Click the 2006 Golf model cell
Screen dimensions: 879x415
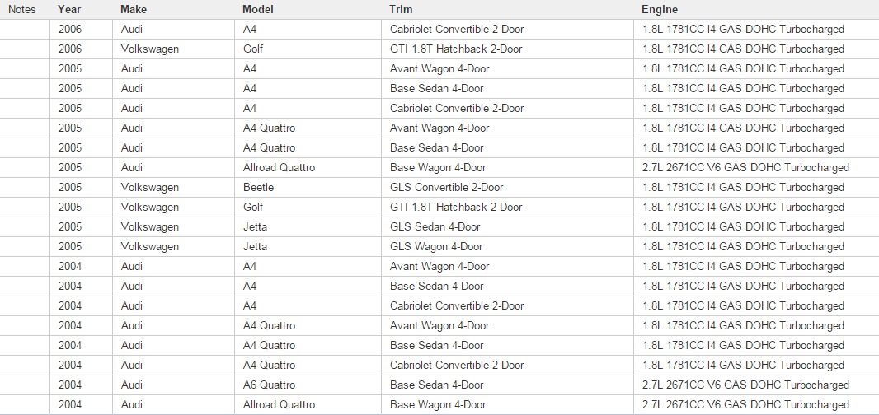pyautogui.click(x=253, y=49)
